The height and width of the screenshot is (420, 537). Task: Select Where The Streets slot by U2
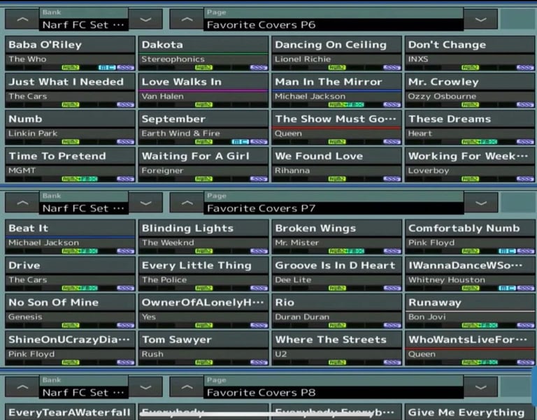click(336, 348)
